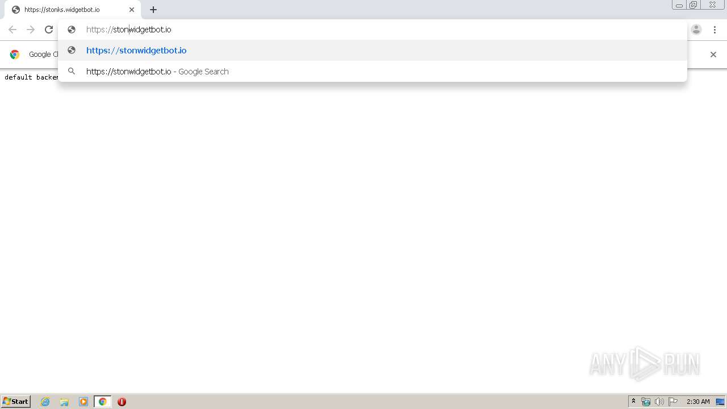Click the show desktop button
Screen dimensions: 727x409
click(x=720, y=402)
